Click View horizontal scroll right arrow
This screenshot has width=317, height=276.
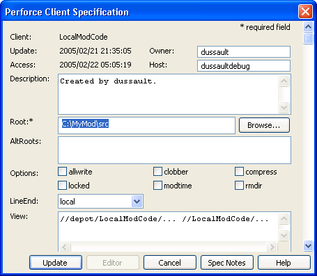click(272, 247)
